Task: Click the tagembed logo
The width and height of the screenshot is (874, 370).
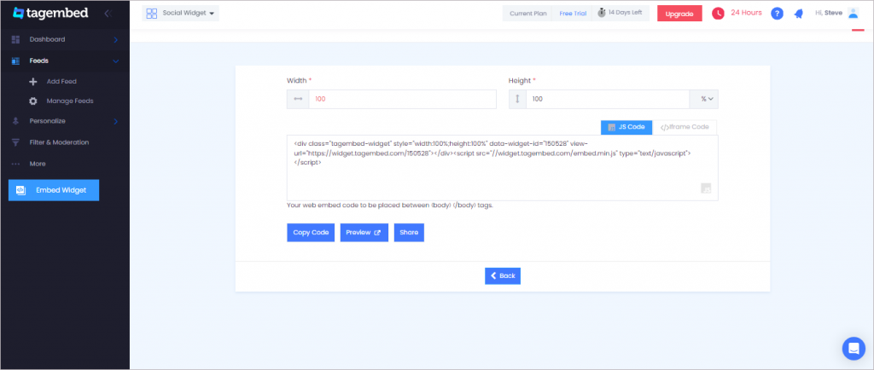Action: click(x=50, y=13)
